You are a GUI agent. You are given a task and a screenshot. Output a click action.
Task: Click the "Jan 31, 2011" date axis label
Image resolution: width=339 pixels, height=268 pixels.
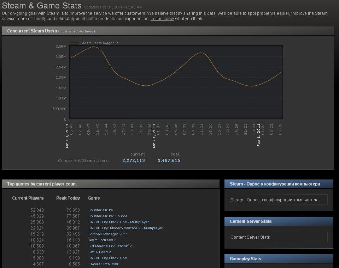[x=154, y=136]
